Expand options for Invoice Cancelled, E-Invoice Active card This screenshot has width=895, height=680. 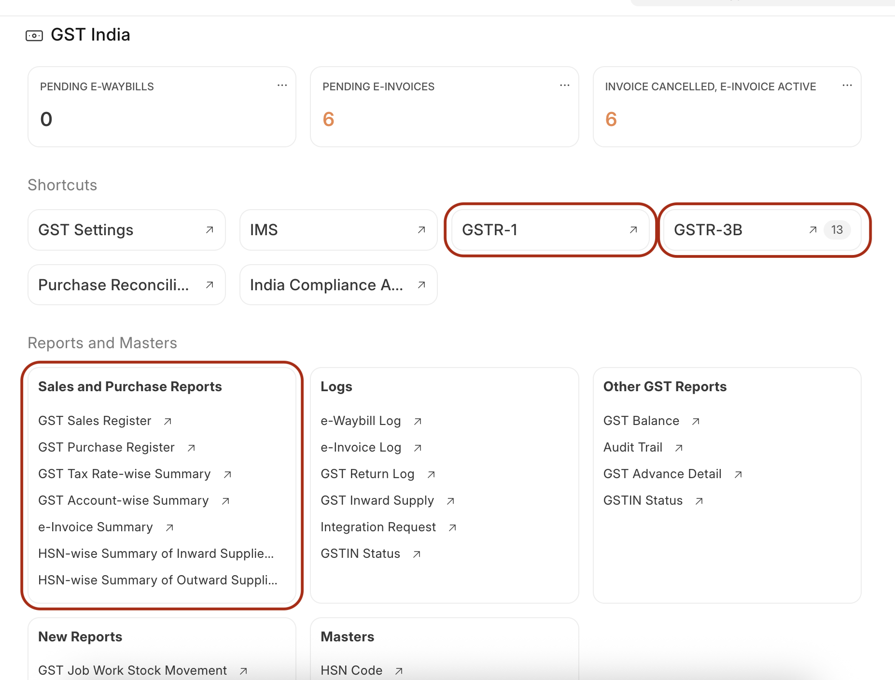click(847, 85)
